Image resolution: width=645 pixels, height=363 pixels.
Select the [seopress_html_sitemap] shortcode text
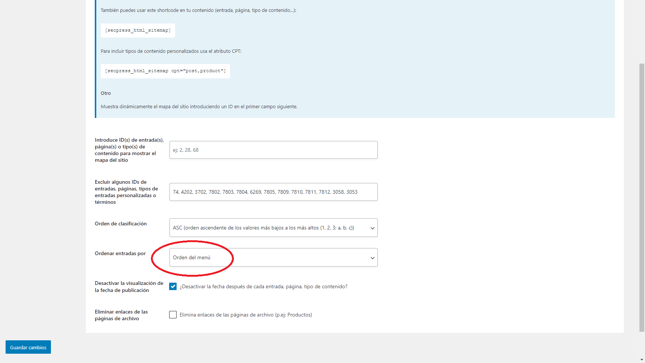coord(138,30)
